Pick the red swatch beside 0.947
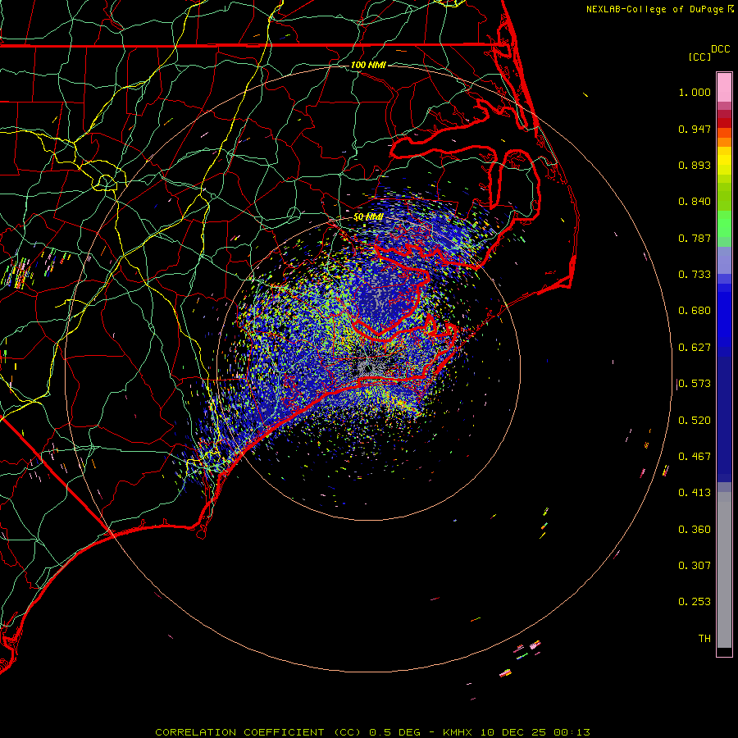This screenshot has width=738, height=738. coord(724,123)
